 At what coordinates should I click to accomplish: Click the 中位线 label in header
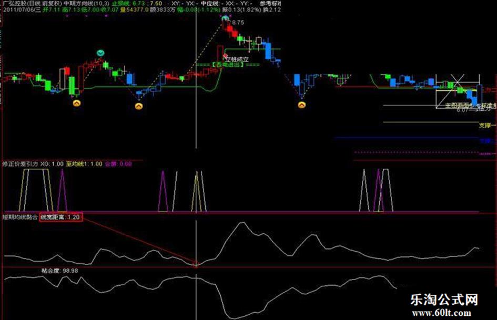pos(210,4)
